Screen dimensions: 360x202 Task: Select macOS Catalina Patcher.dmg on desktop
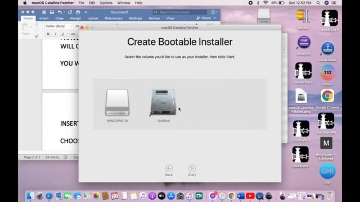(301, 100)
